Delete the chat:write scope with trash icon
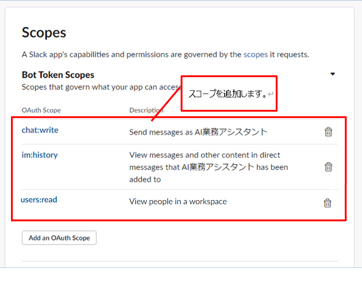362x282 pixels. (328, 132)
